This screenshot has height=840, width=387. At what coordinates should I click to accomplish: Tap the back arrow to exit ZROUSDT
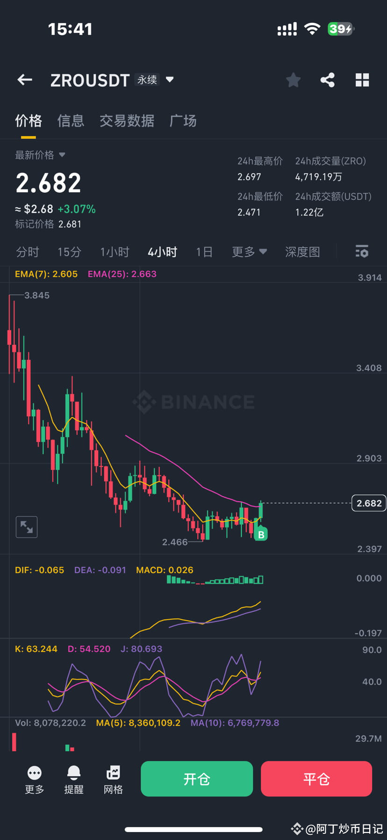[x=24, y=80]
